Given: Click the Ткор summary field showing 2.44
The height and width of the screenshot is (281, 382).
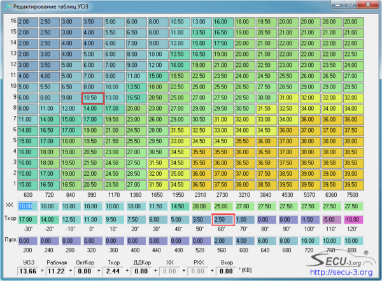Looking at the screenshot, I should tap(113, 271).
